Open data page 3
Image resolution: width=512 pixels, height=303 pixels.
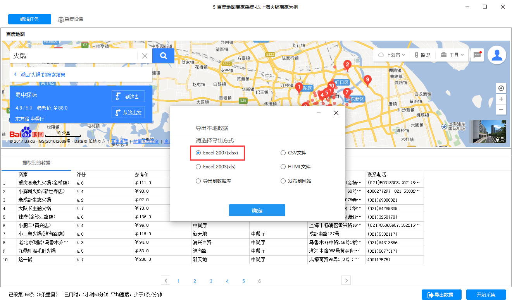click(211, 281)
